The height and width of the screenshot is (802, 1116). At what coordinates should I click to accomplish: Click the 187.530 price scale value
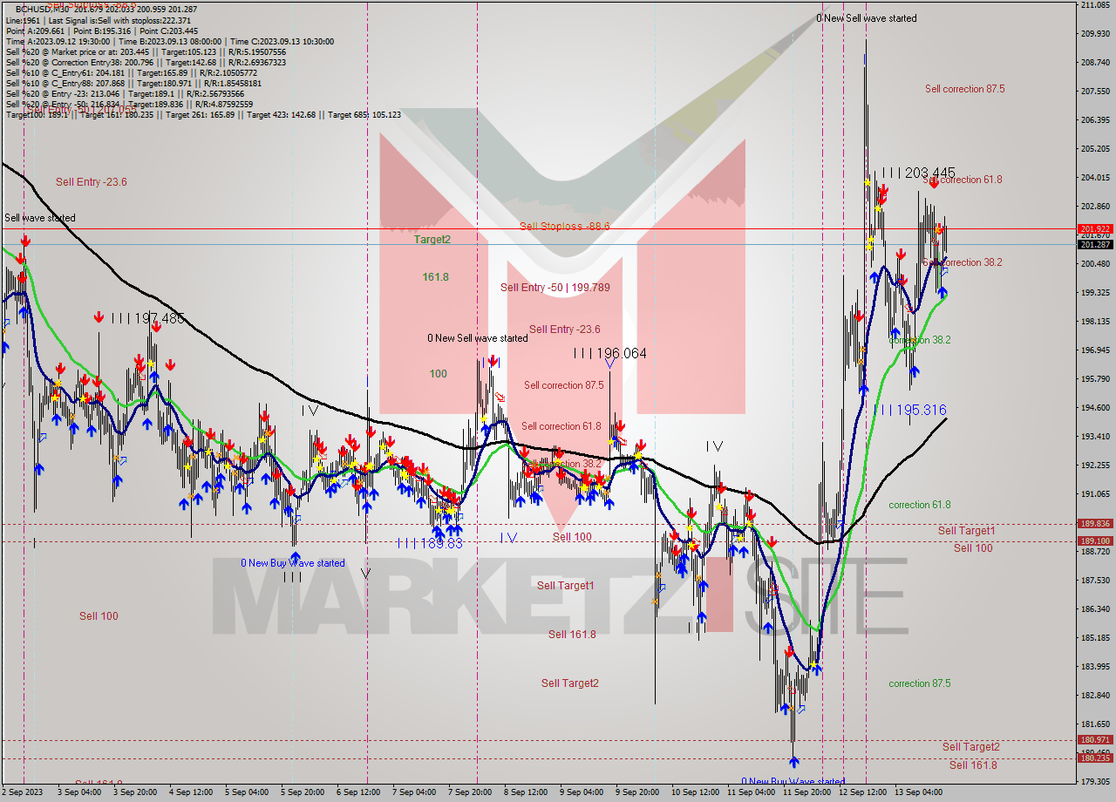[1095, 581]
